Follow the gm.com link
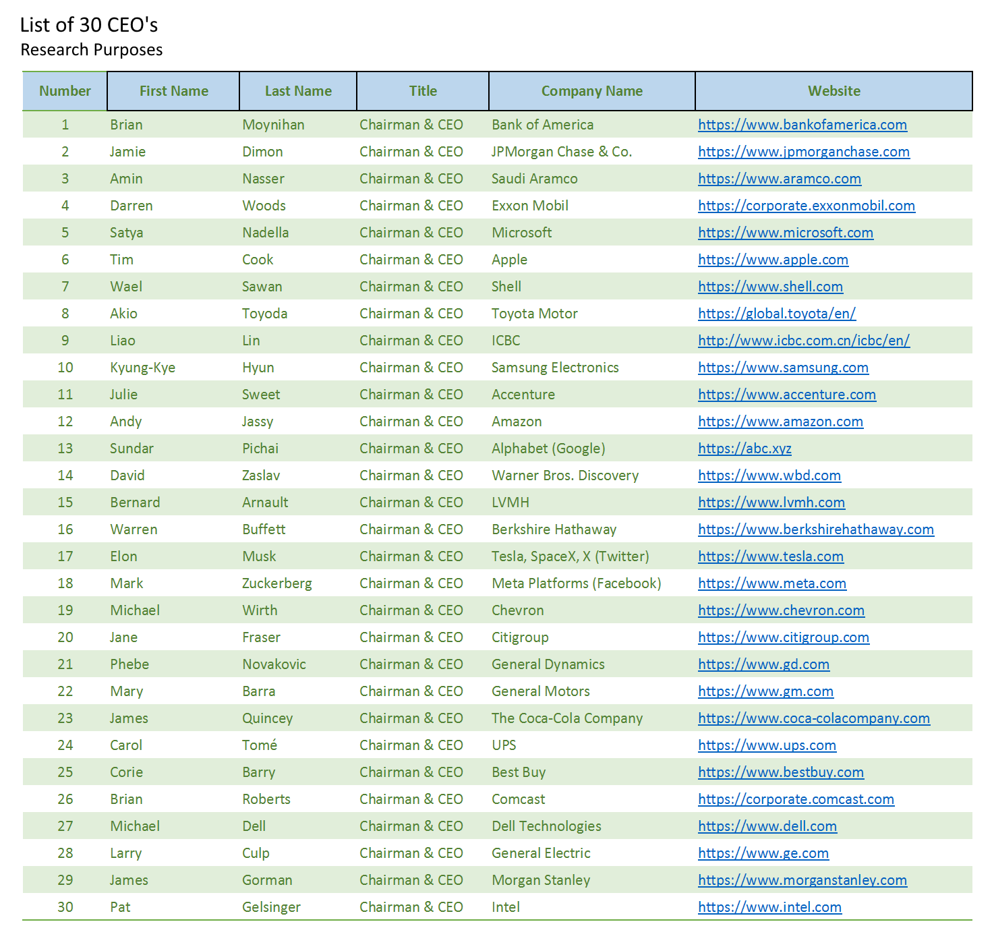 (x=766, y=691)
